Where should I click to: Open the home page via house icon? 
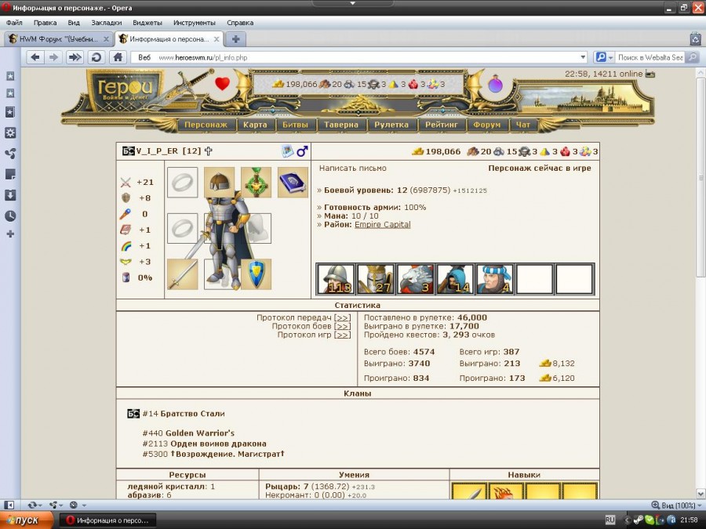118,57
